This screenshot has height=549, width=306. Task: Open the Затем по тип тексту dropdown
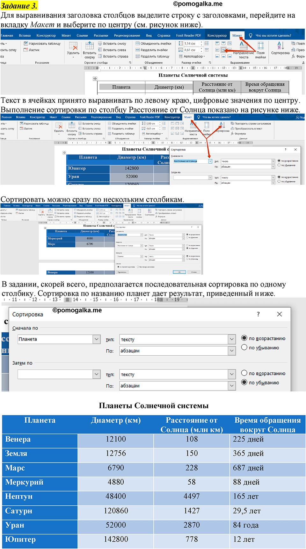(232, 374)
